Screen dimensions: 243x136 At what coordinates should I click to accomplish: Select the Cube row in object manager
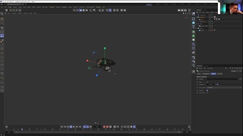tap(202, 30)
